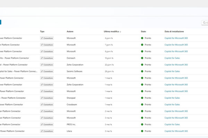Sort the table by the Tipo column header
Viewport: 208px width, 138px height.
point(42,31)
